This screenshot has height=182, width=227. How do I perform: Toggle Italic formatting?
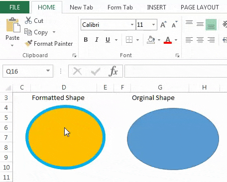point(97,40)
